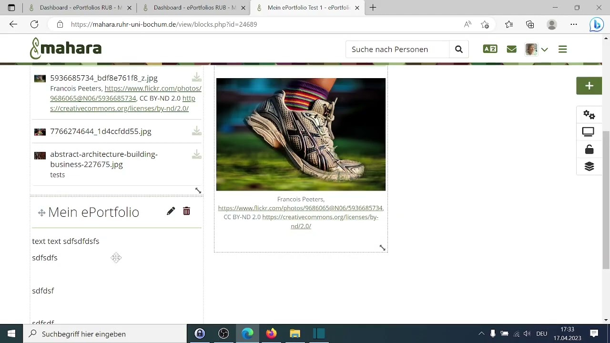Click the Suche nach Personen search field
This screenshot has width=610, height=343.
397,49
